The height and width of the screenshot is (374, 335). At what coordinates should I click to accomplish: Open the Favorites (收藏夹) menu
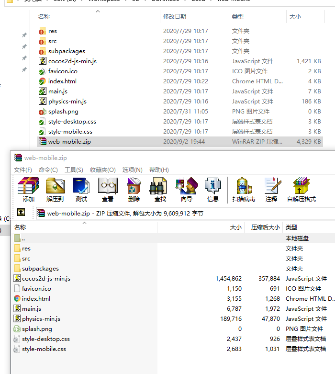tap(103, 170)
